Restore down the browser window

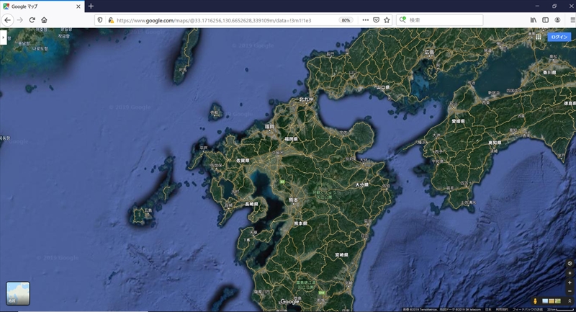pos(554,6)
